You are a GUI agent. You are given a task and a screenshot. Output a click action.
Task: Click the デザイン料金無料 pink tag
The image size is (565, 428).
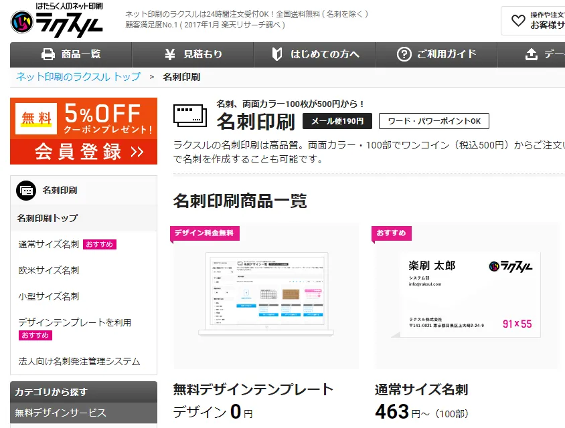point(204,233)
